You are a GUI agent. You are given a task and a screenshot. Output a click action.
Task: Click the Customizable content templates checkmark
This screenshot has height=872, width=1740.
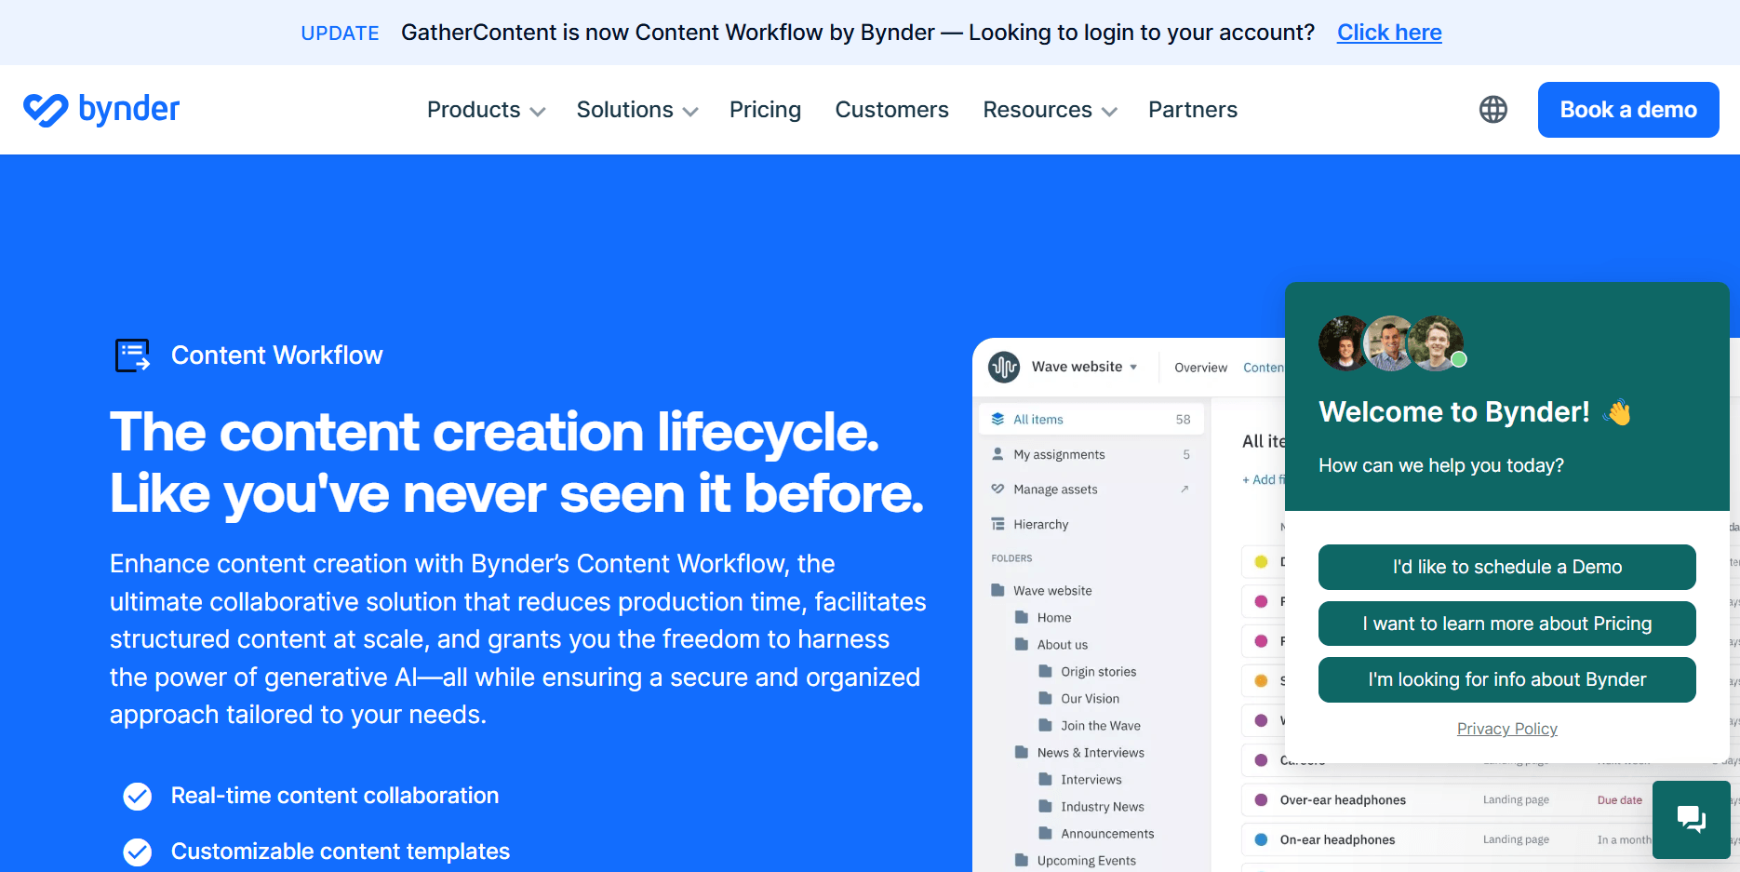138,852
